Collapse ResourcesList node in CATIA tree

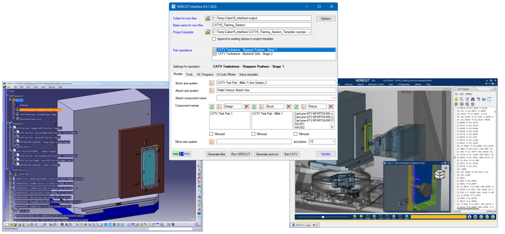tap(7, 169)
